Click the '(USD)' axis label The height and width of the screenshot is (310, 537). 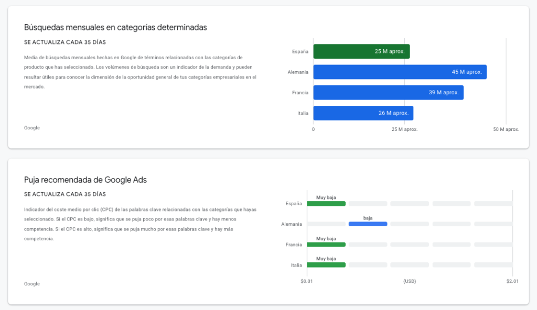pyautogui.click(x=410, y=281)
